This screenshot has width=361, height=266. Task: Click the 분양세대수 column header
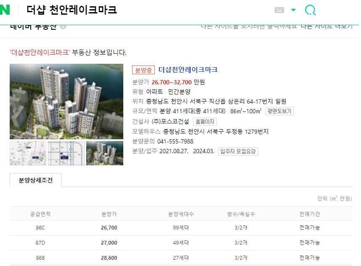pyautogui.click(x=181, y=214)
